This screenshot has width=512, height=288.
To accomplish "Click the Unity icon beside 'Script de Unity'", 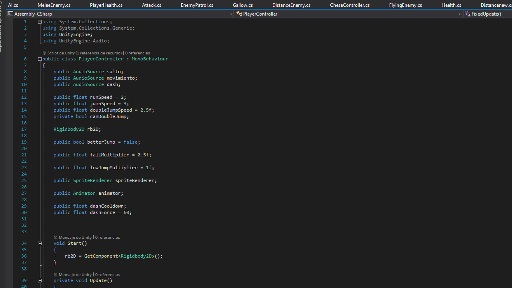I will coord(44,53).
